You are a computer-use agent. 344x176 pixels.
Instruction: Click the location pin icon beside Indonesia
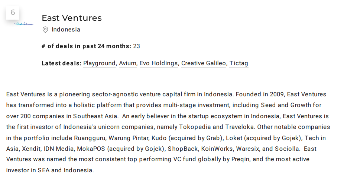45,30
